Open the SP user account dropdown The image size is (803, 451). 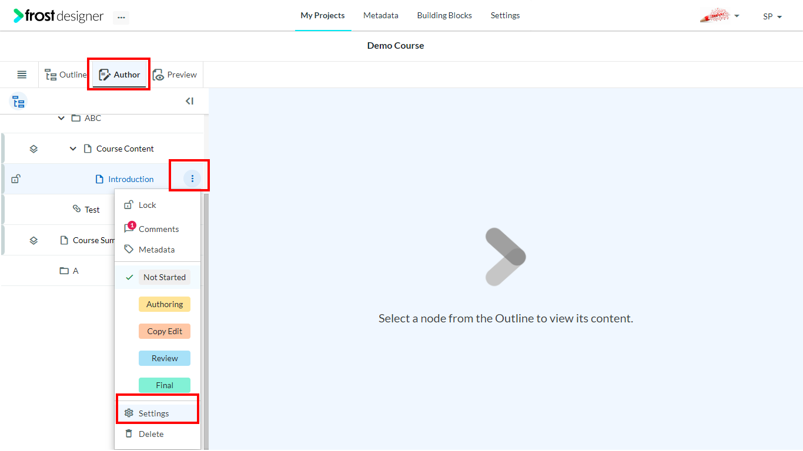[x=772, y=16]
